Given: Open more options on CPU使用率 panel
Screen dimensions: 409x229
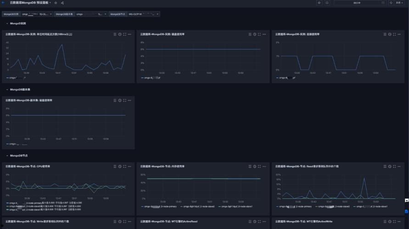Looking at the screenshot, I should pos(129,167).
